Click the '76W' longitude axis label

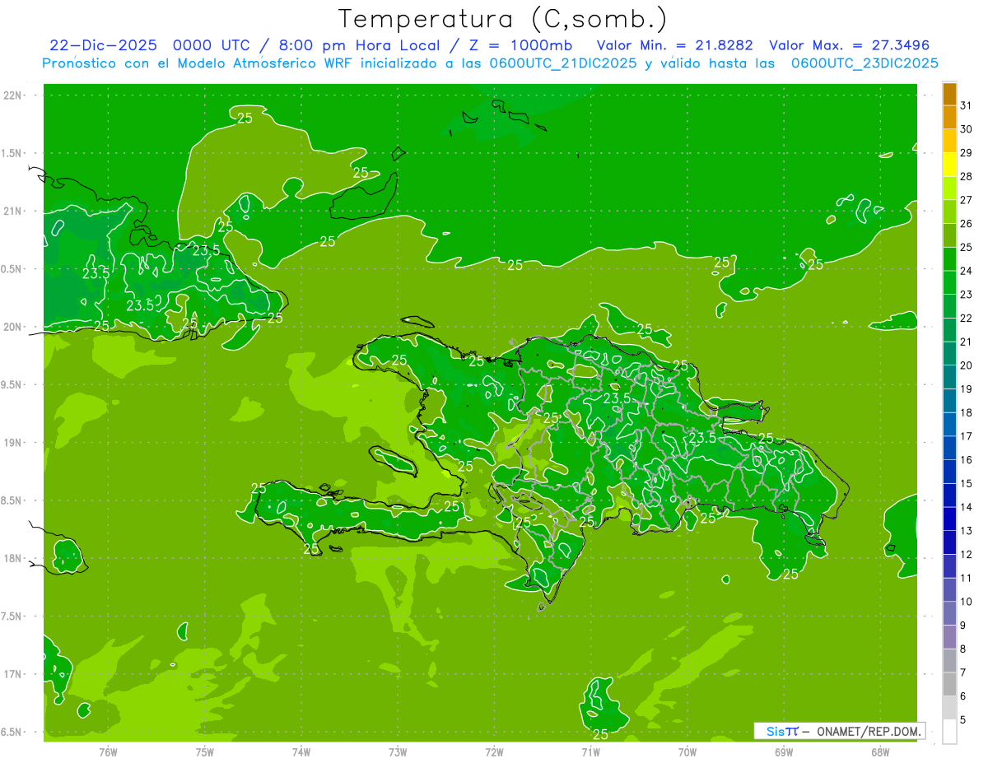click(108, 752)
